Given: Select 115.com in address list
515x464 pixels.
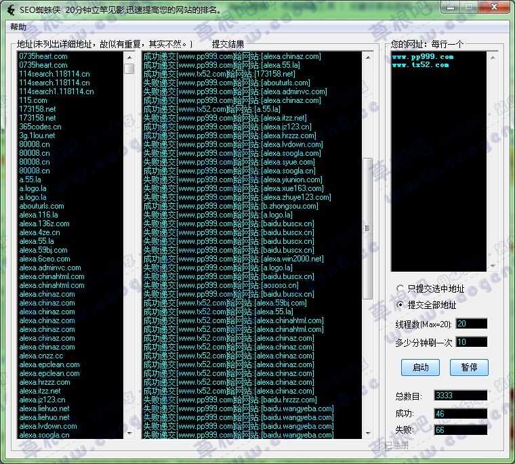Looking at the screenshot, I should tap(33, 100).
